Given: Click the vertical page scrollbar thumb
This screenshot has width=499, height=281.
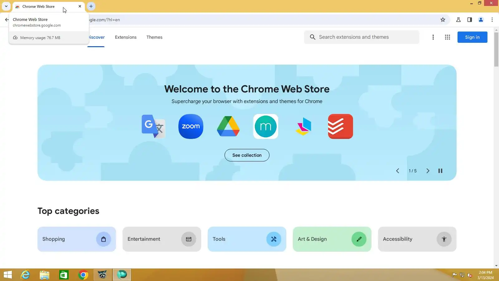Looking at the screenshot, I should click(x=496, y=49).
